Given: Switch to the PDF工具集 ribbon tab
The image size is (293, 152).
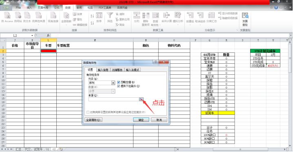Looking at the screenshot, I should point(105,8).
